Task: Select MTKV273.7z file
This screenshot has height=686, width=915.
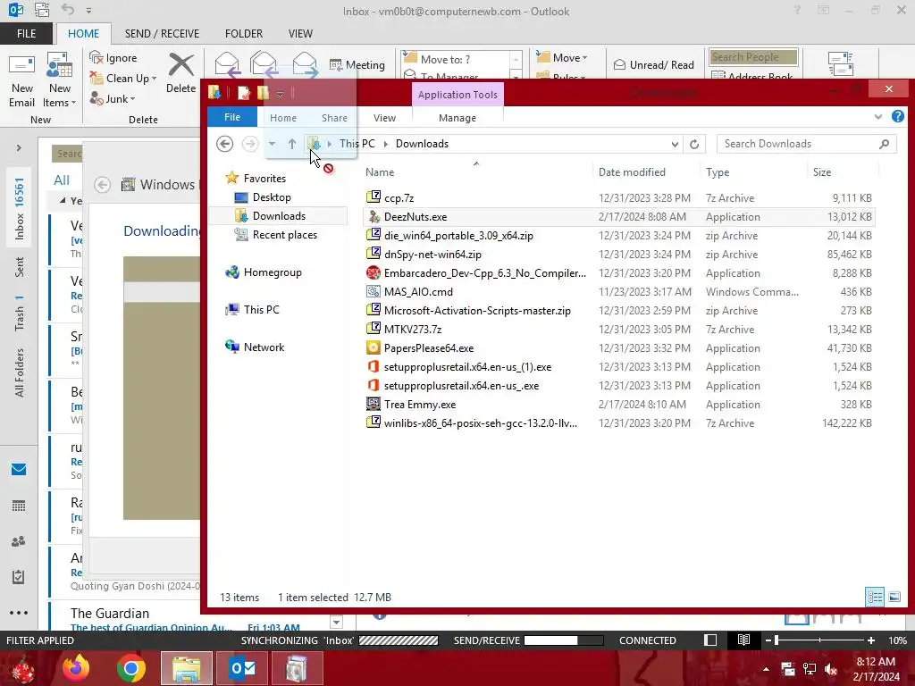Action: (618, 329)
